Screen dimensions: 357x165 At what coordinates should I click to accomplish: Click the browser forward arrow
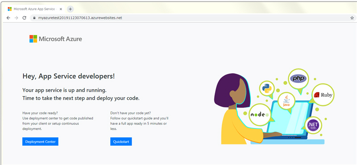[x=16, y=18]
